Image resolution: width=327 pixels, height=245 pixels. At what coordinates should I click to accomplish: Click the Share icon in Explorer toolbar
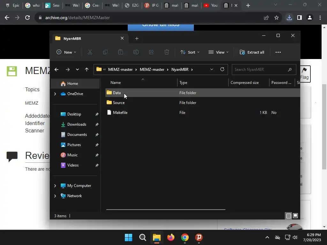pyautogui.click(x=151, y=52)
